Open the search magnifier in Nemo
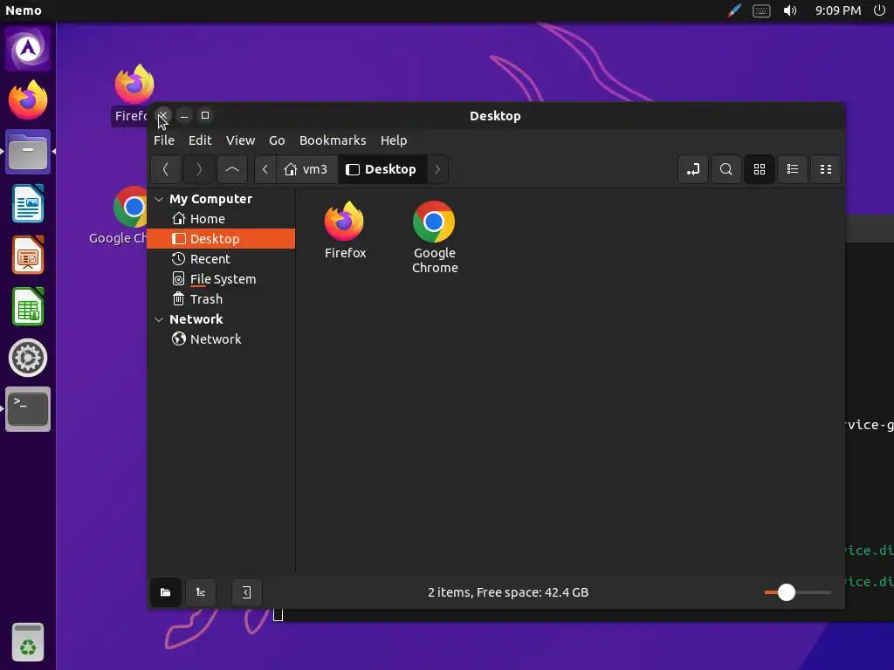The image size is (894, 670). tap(726, 169)
